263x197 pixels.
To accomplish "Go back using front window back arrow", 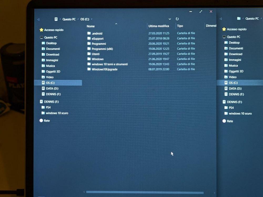I will pos(38,20).
